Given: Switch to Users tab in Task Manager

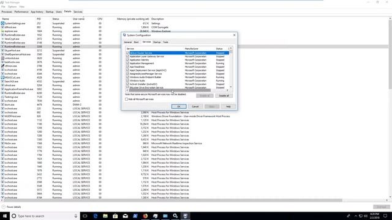Looking at the screenshot, I should [59, 12].
